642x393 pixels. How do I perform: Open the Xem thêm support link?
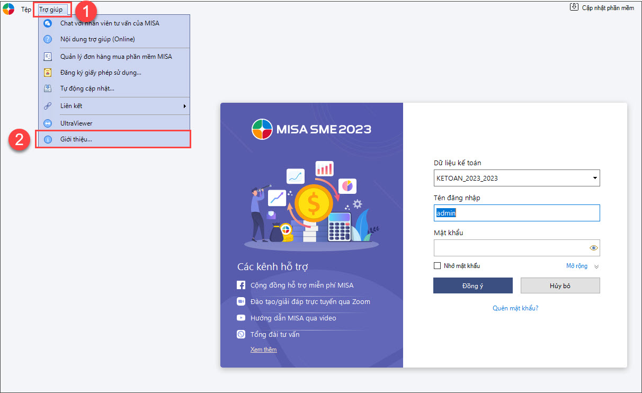pyautogui.click(x=263, y=350)
